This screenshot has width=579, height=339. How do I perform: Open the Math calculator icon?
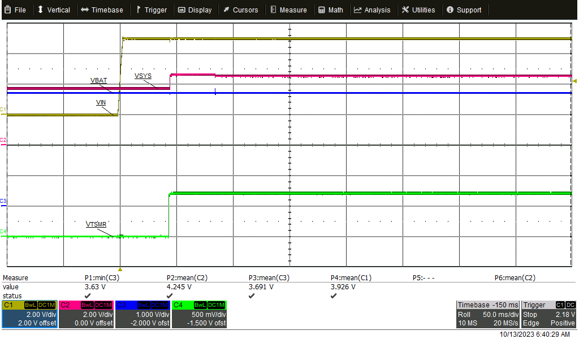point(320,9)
